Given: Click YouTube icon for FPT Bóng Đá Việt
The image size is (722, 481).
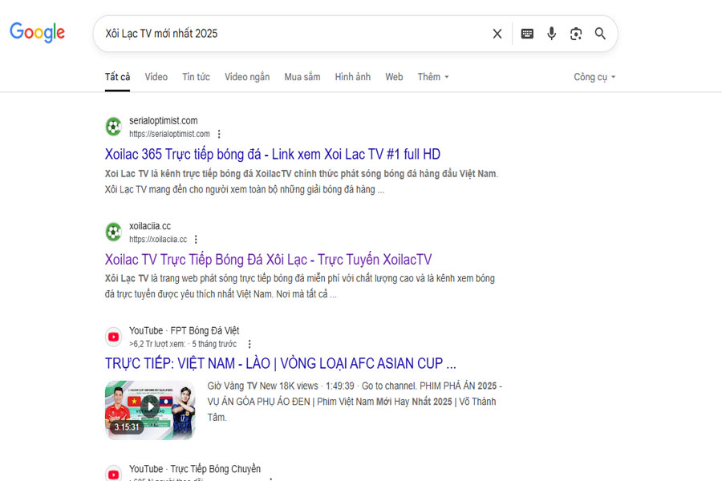Looking at the screenshot, I should [114, 337].
